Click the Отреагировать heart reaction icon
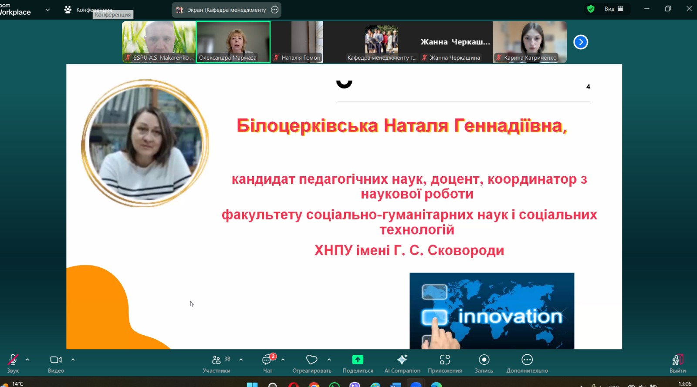Image resolution: width=697 pixels, height=387 pixels. click(311, 363)
